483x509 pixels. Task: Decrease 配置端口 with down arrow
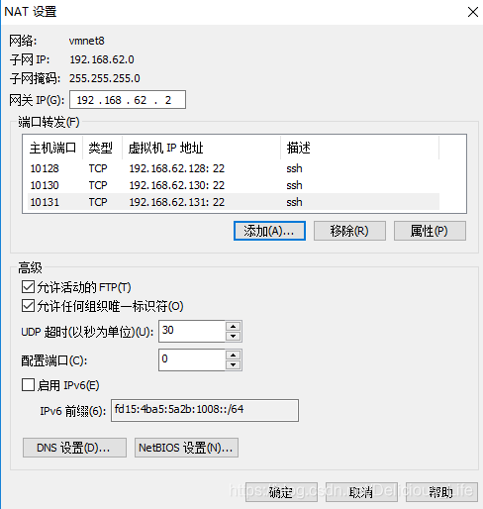[x=234, y=364]
